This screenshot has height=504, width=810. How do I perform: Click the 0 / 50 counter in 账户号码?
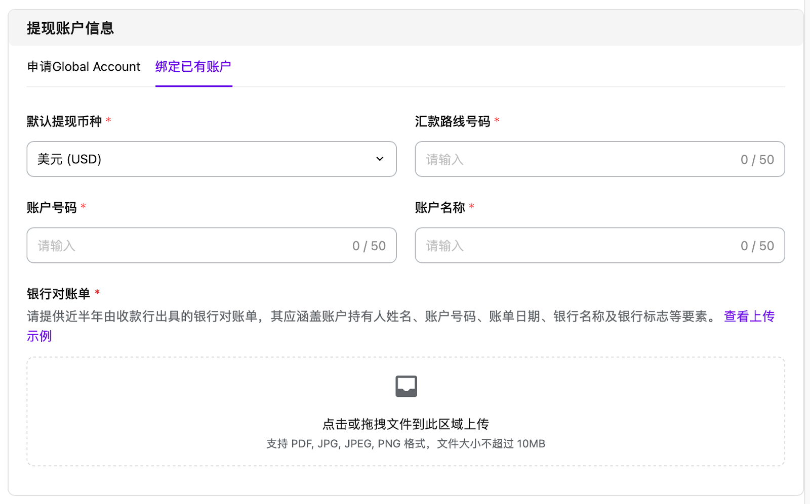click(x=369, y=246)
